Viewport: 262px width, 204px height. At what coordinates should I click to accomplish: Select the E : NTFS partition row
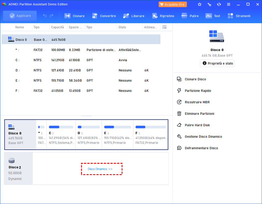[81, 80]
